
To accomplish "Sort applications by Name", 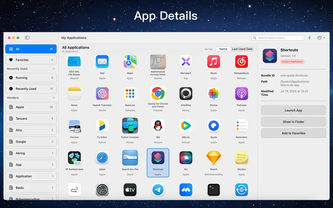I will (x=223, y=49).
